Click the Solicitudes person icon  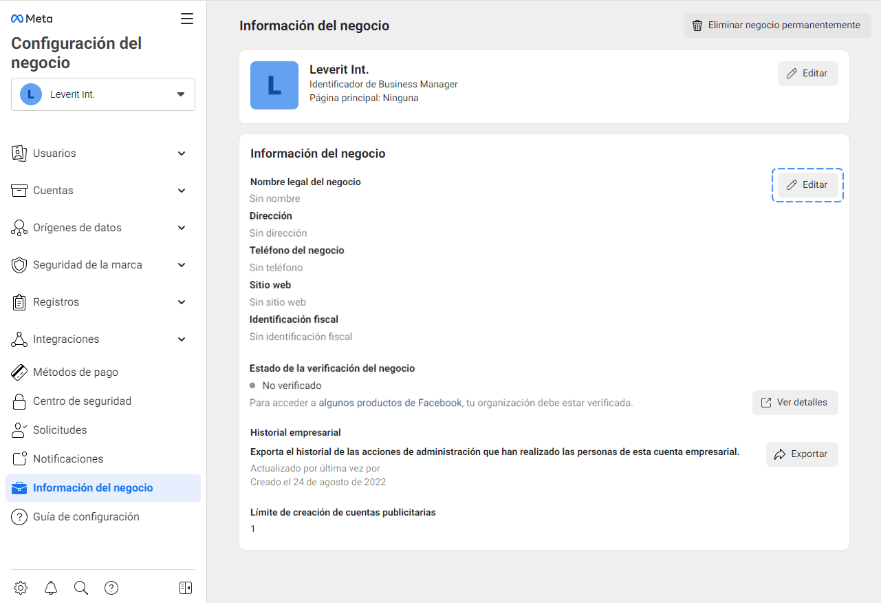click(x=19, y=430)
